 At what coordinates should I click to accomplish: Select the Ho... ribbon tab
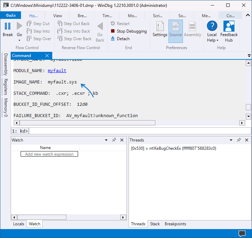pyautogui.click(x=33, y=15)
